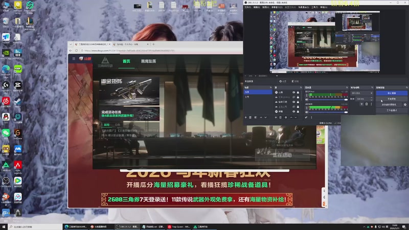The image size is (409, 230).
Task: Open scene filters icon in OBS scenes panel
Action: pyautogui.click(x=256, y=118)
